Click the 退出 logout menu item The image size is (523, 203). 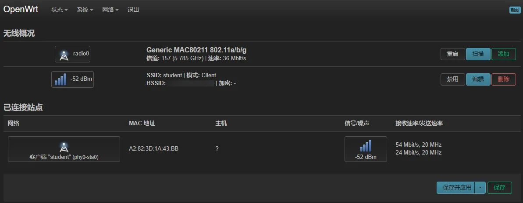pyautogui.click(x=133, y=10)
